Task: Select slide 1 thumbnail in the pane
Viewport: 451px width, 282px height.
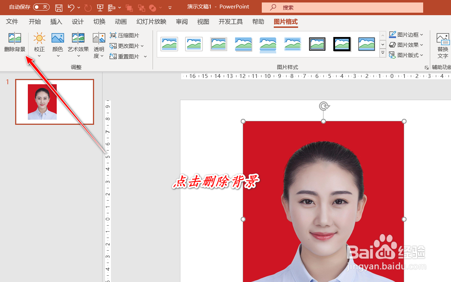Action: click(55, 102)
